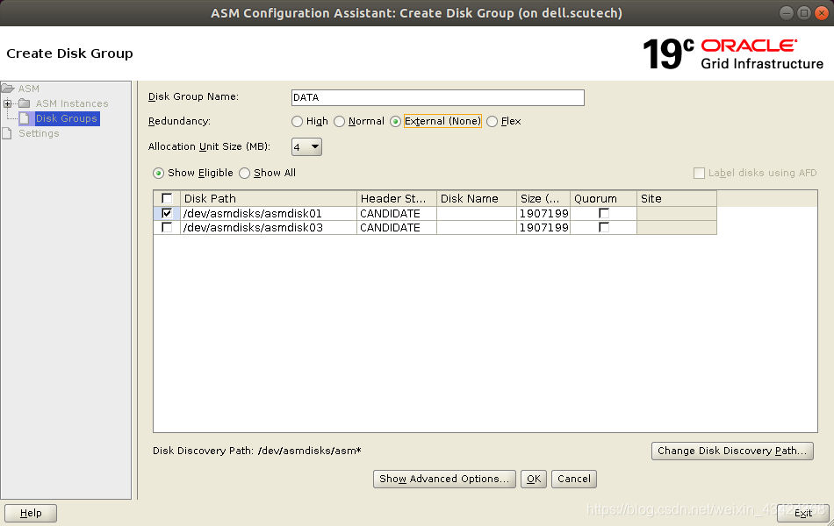Check the asmdisk03 row checkbox
Image resolution: width=834 pixels, height=526 pixels.
(167, 227)
